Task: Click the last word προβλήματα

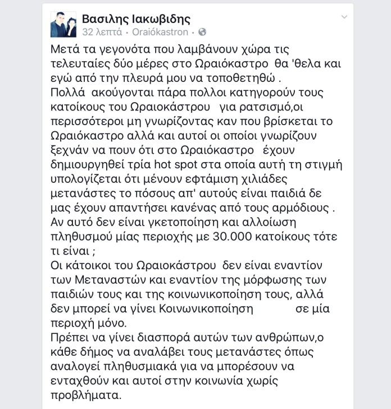Action: coord(86,396)
